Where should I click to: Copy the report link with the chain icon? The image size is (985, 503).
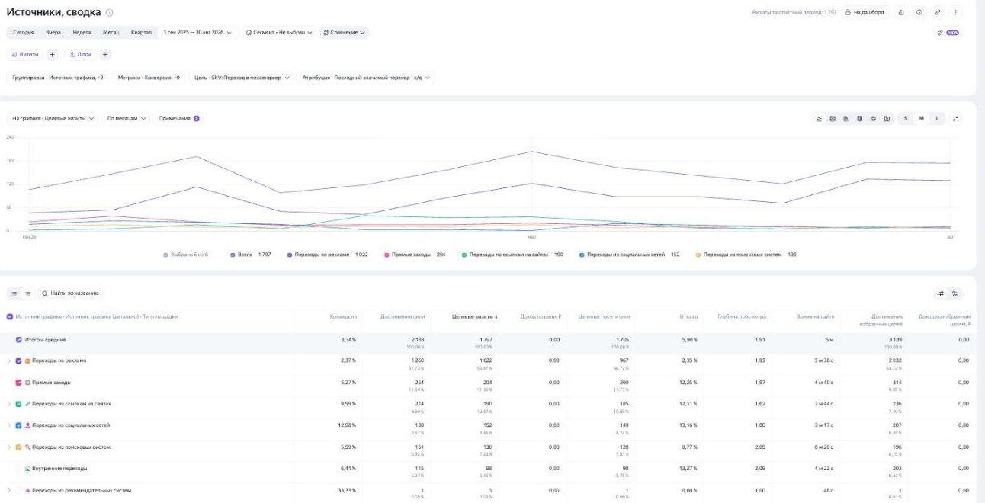(938, 12)
